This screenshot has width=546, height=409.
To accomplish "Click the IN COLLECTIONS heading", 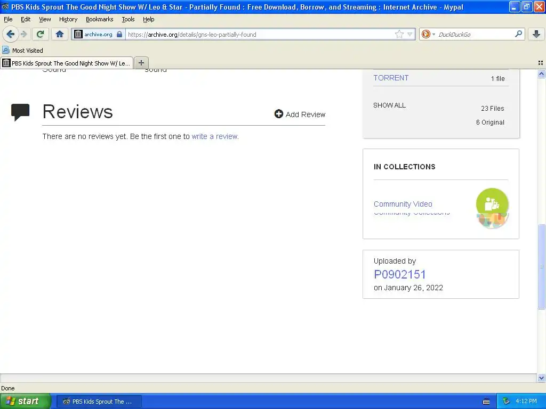I will pos(404,167).
